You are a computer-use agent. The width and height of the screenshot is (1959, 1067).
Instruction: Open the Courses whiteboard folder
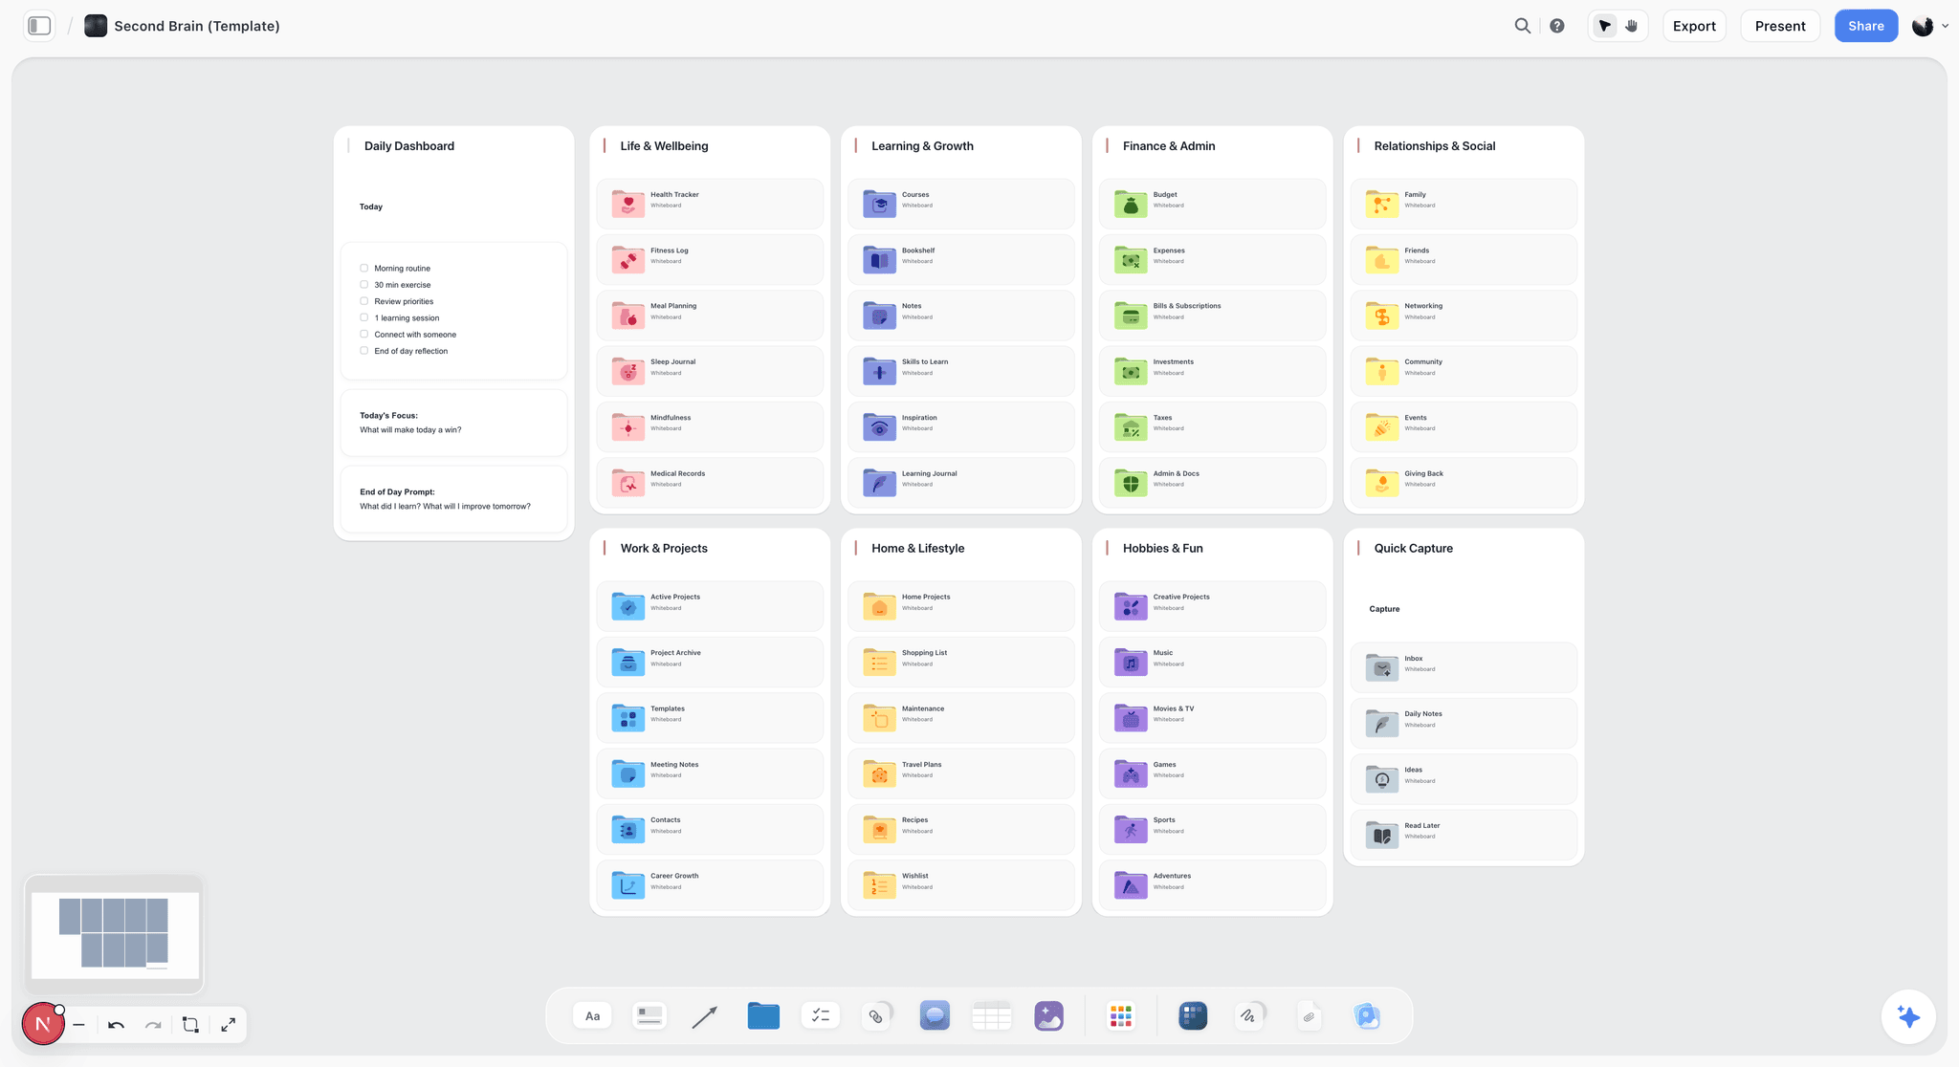(960, 203)
